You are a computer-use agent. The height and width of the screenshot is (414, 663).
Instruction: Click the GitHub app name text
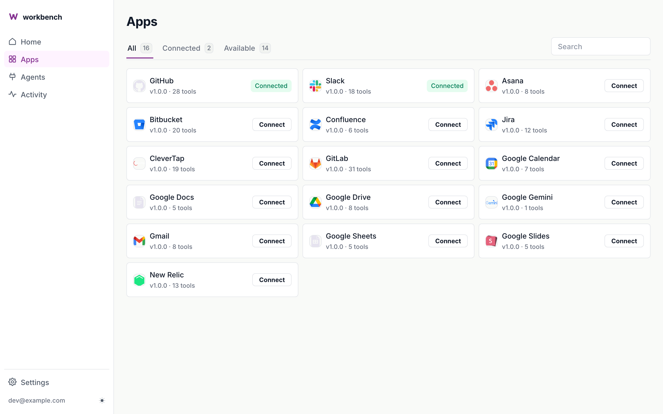162,81
